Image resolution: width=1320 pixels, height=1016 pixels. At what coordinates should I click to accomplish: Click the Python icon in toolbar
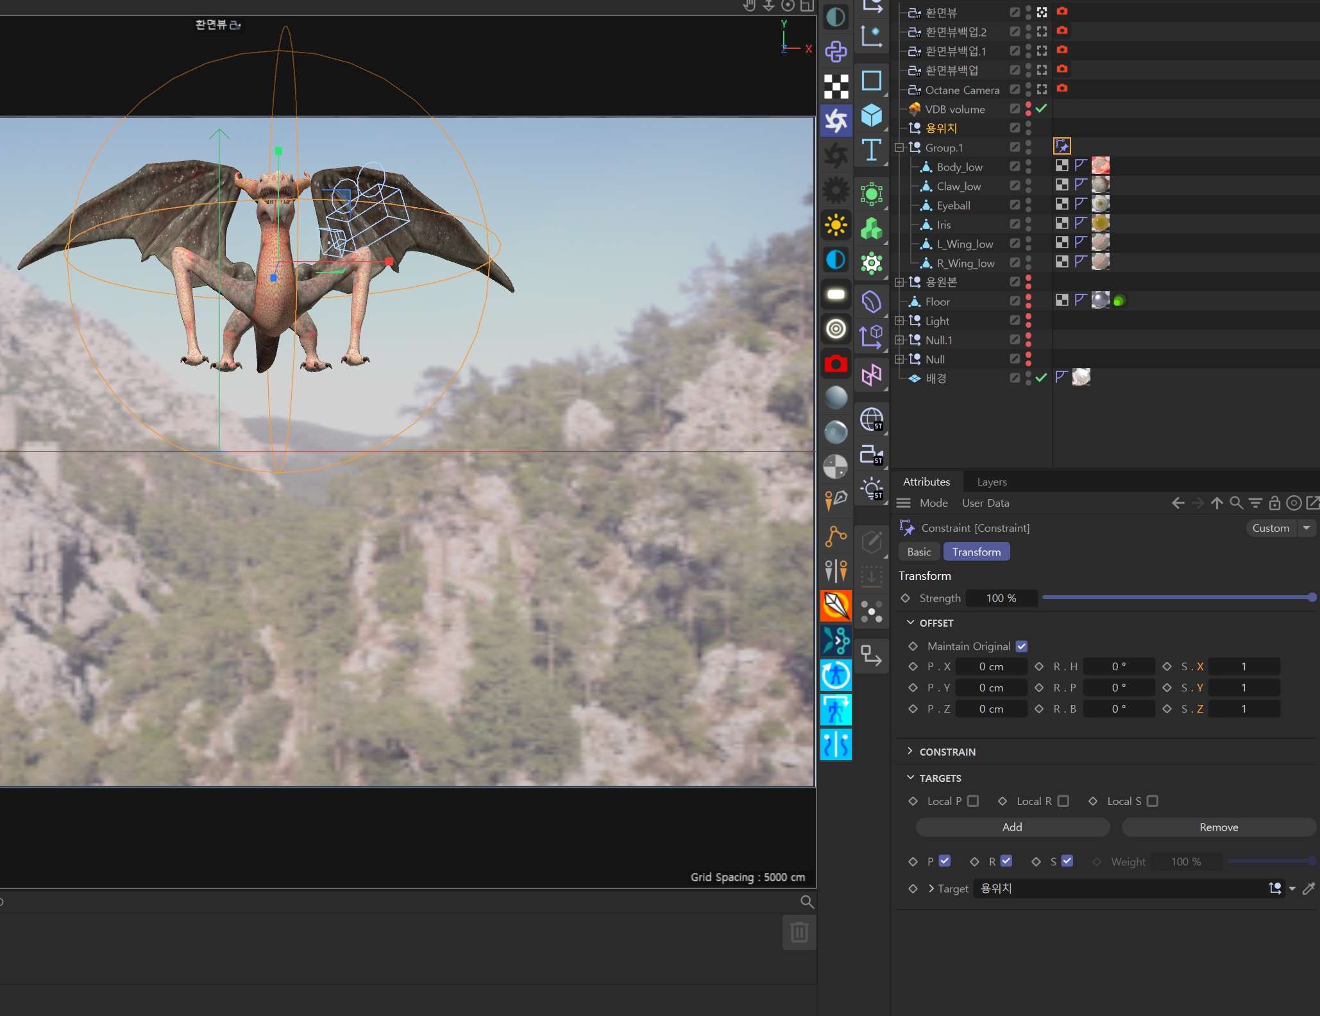(836, 52)
